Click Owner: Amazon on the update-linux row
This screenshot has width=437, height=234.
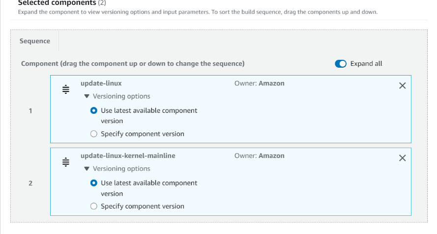pyautogui.click(x=259, y=83)
